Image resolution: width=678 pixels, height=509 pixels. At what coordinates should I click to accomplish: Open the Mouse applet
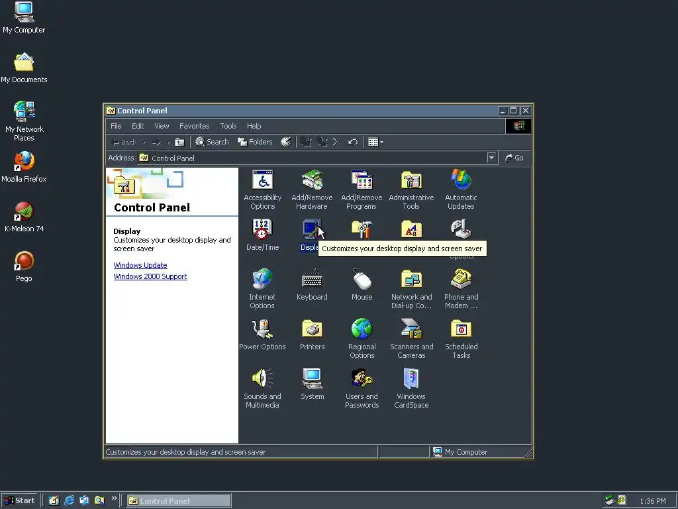(x=362, y=285)
